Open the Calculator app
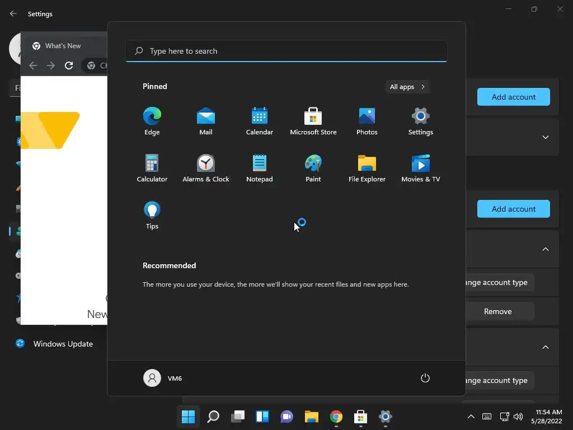The width and height of the screenshot is (573, 430). click(x=152, y=168)
